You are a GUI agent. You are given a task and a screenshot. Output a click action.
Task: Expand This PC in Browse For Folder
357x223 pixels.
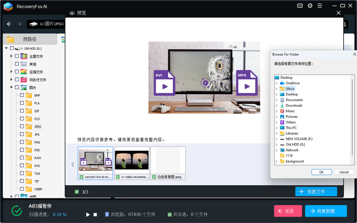pos(277,128)
